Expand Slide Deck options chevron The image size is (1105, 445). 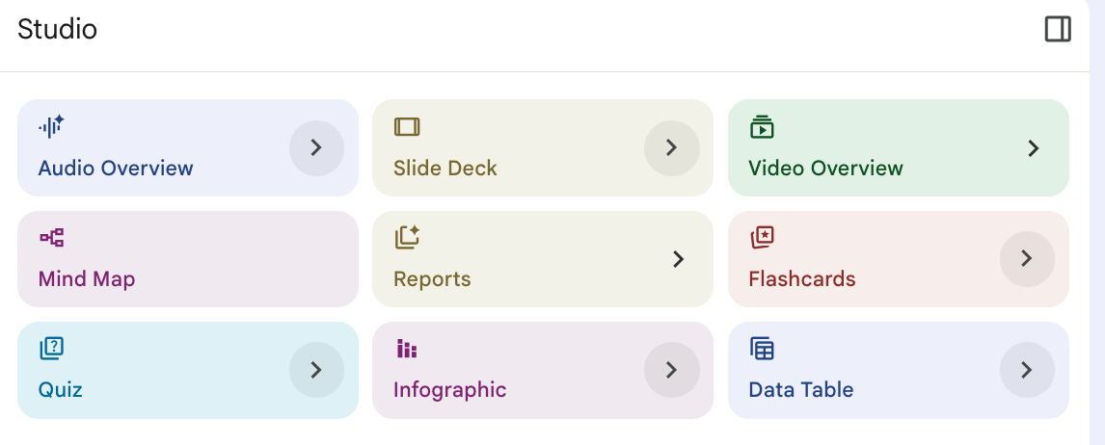671,147
